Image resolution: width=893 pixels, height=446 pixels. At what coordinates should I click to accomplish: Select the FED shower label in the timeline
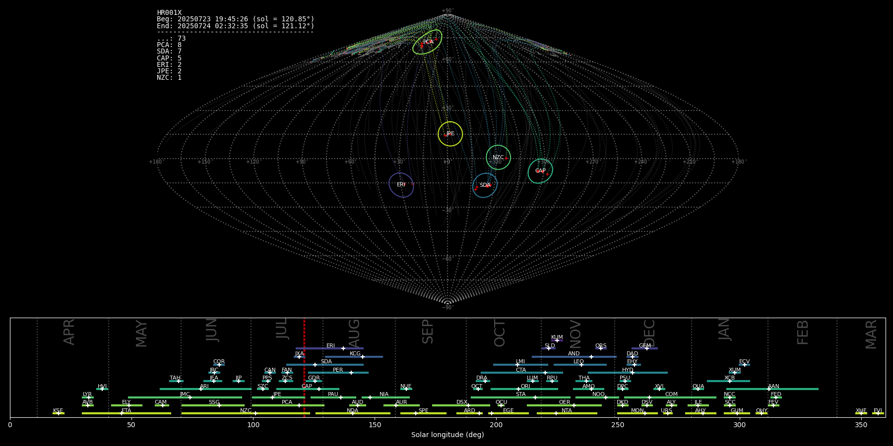(776, 394)
